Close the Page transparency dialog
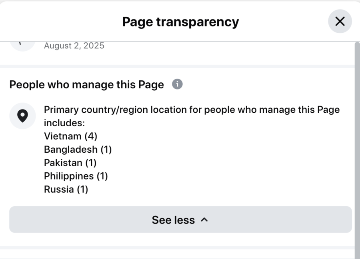Image resolution: width=360 pixels, height=259 pixels. click(340, 21)
